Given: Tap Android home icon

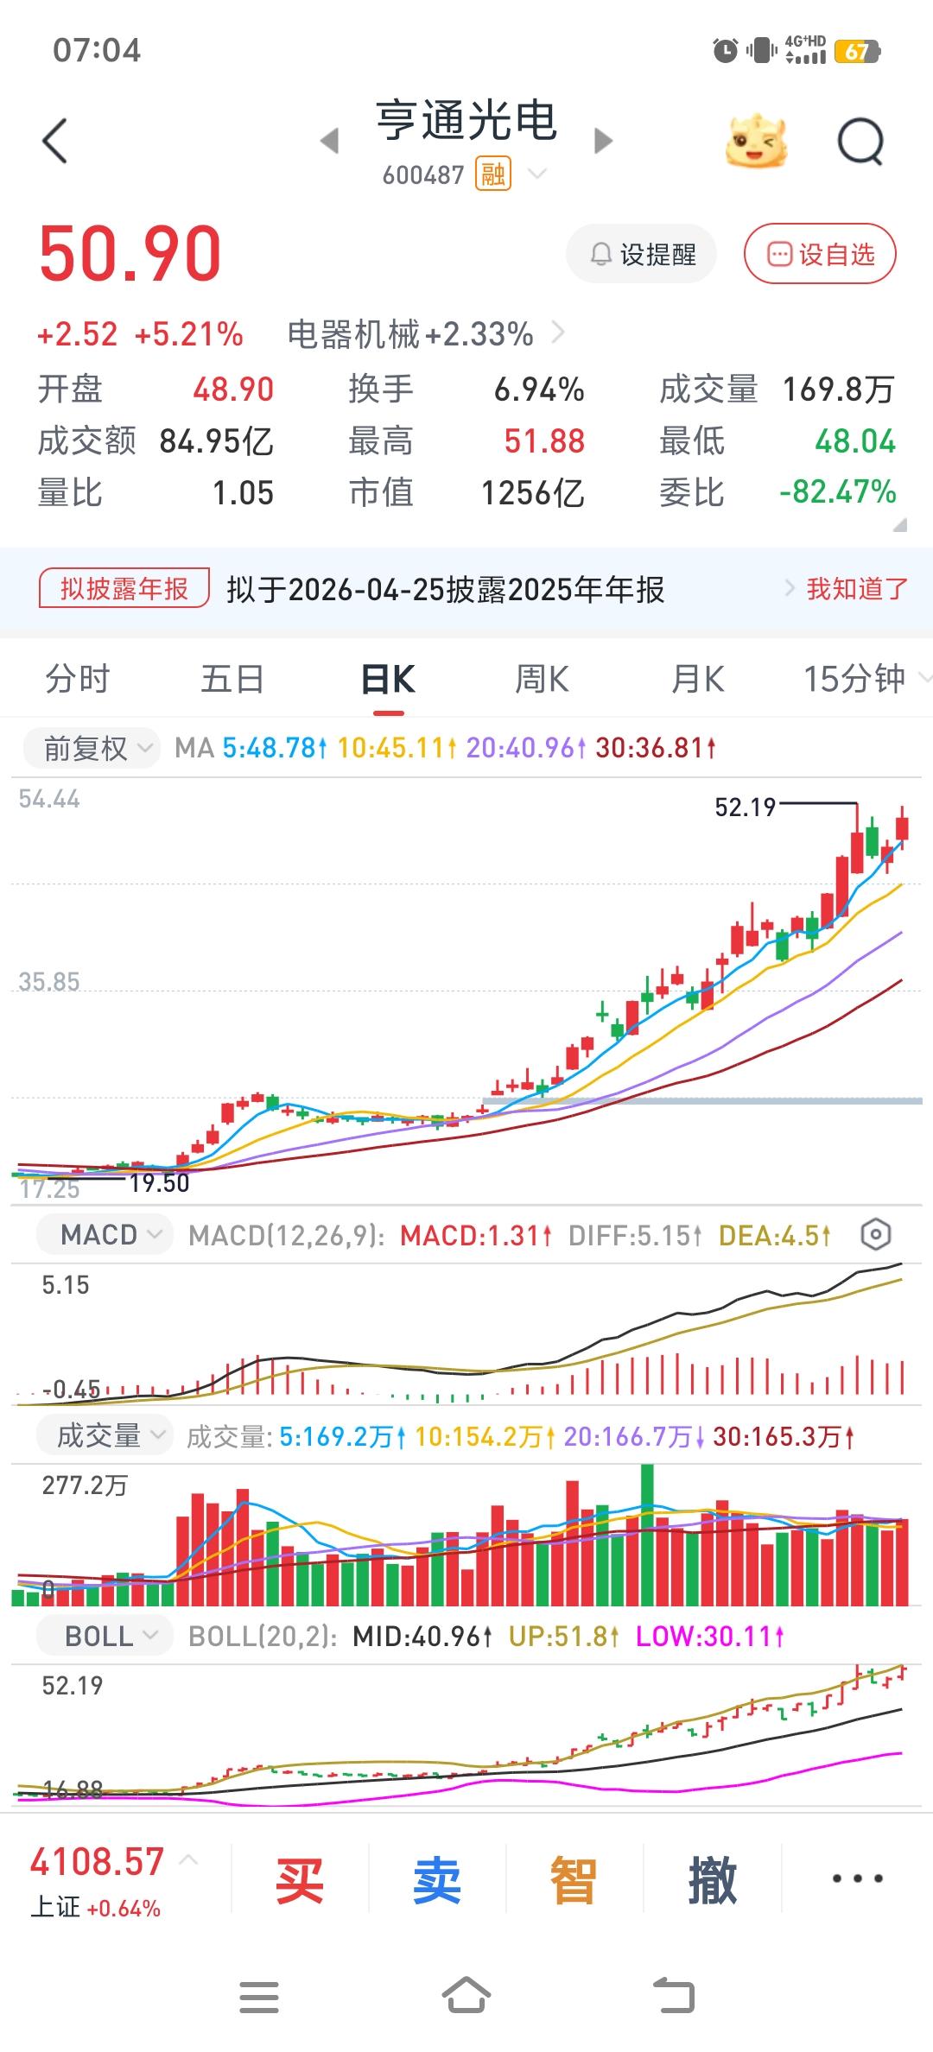Looking at the screenshot, I should (x=466, y=1995).
